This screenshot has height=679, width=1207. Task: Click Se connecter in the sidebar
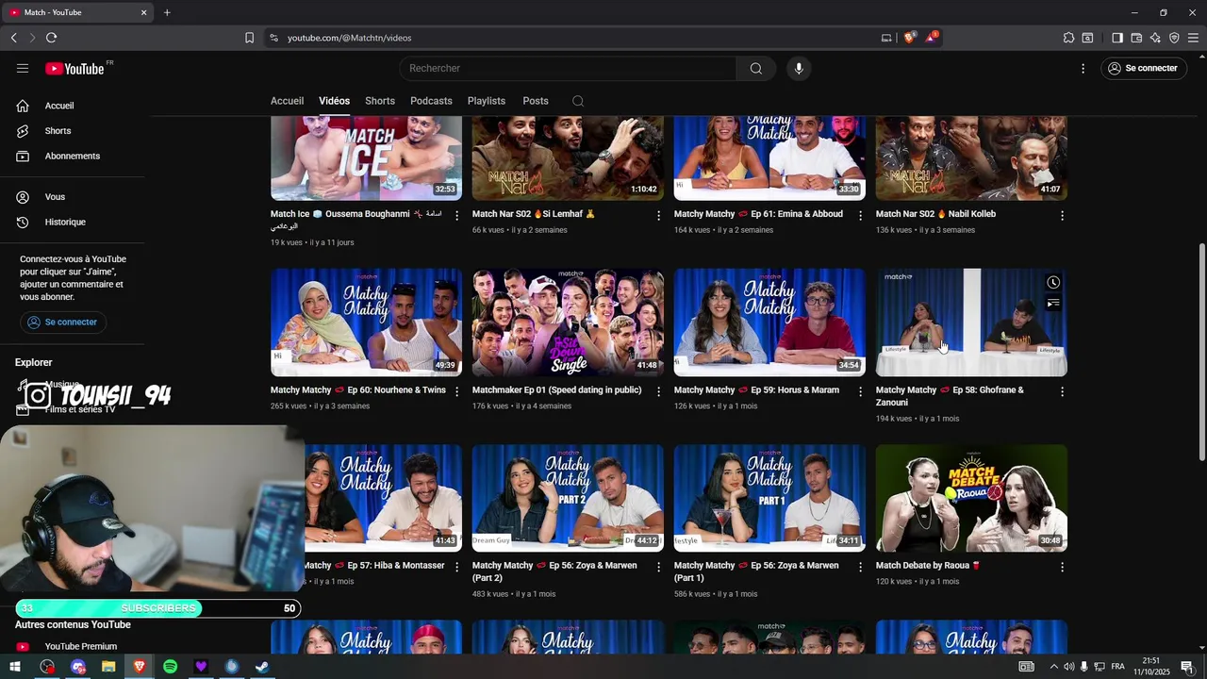(x=62, y=323)
